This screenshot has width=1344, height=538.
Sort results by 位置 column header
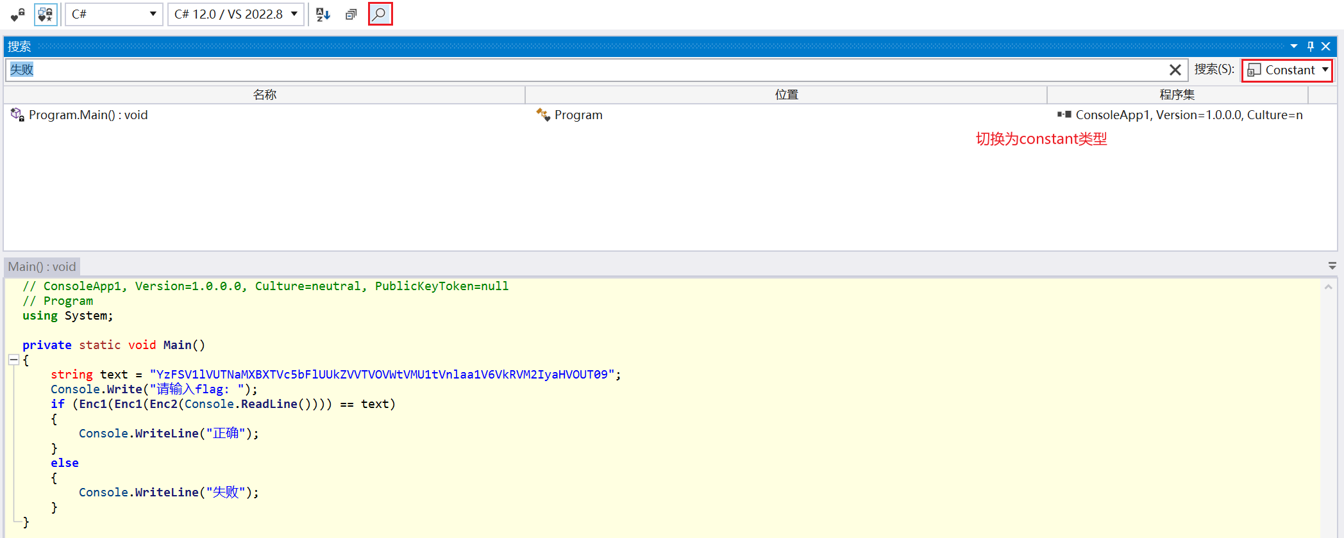click(x=786, y=95)
